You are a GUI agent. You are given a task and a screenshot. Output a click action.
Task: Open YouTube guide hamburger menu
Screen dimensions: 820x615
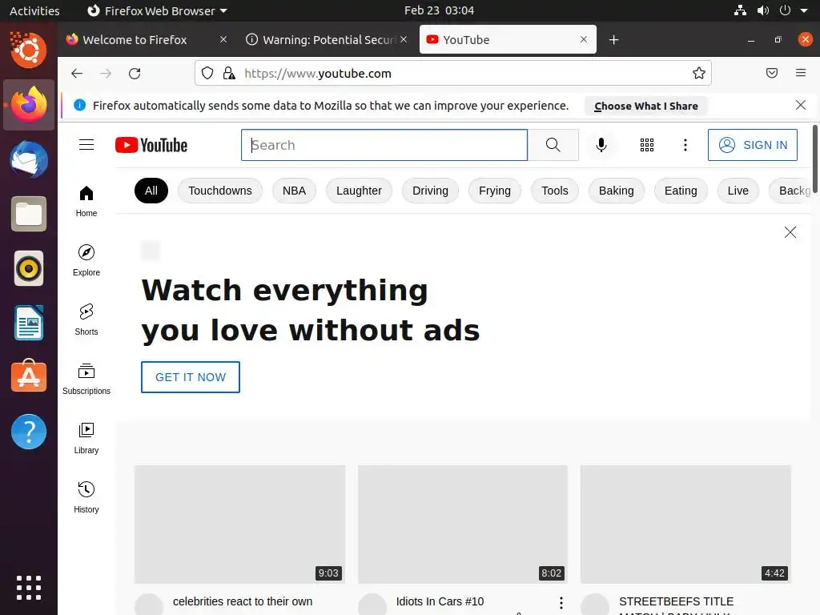point(86,145)
